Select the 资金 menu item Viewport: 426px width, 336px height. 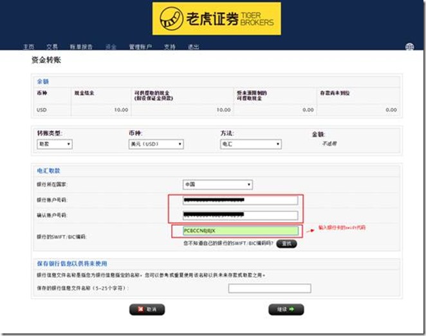(x=111, y=47)
